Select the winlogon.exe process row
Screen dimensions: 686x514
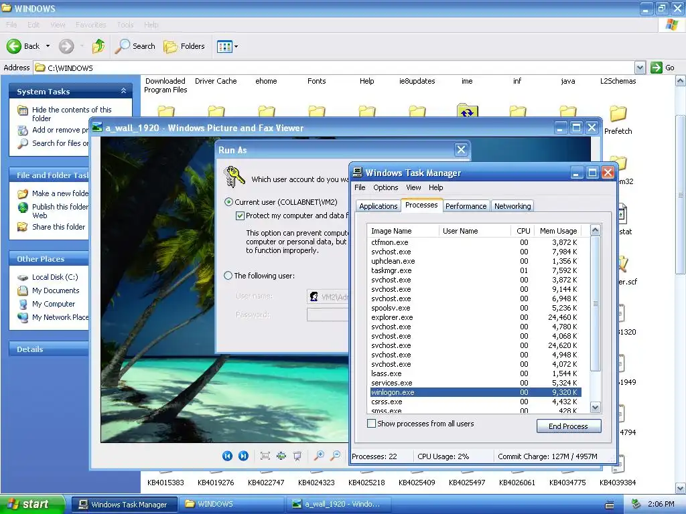coord(476,392)
